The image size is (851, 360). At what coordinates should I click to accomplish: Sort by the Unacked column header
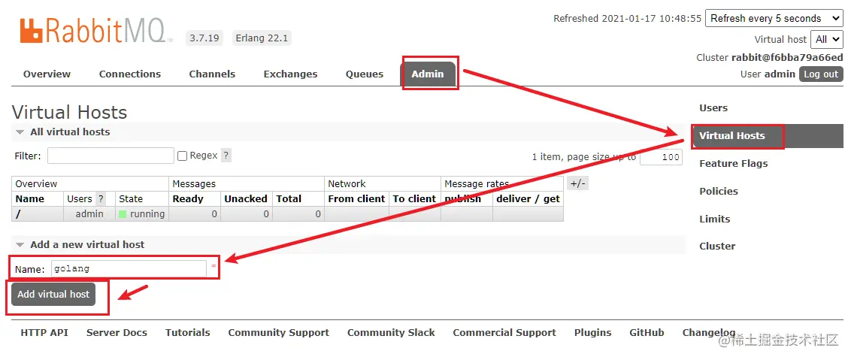coord(246,198)
